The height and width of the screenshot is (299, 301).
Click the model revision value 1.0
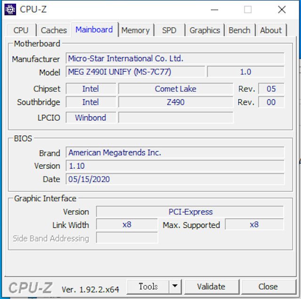coord(246,72)
